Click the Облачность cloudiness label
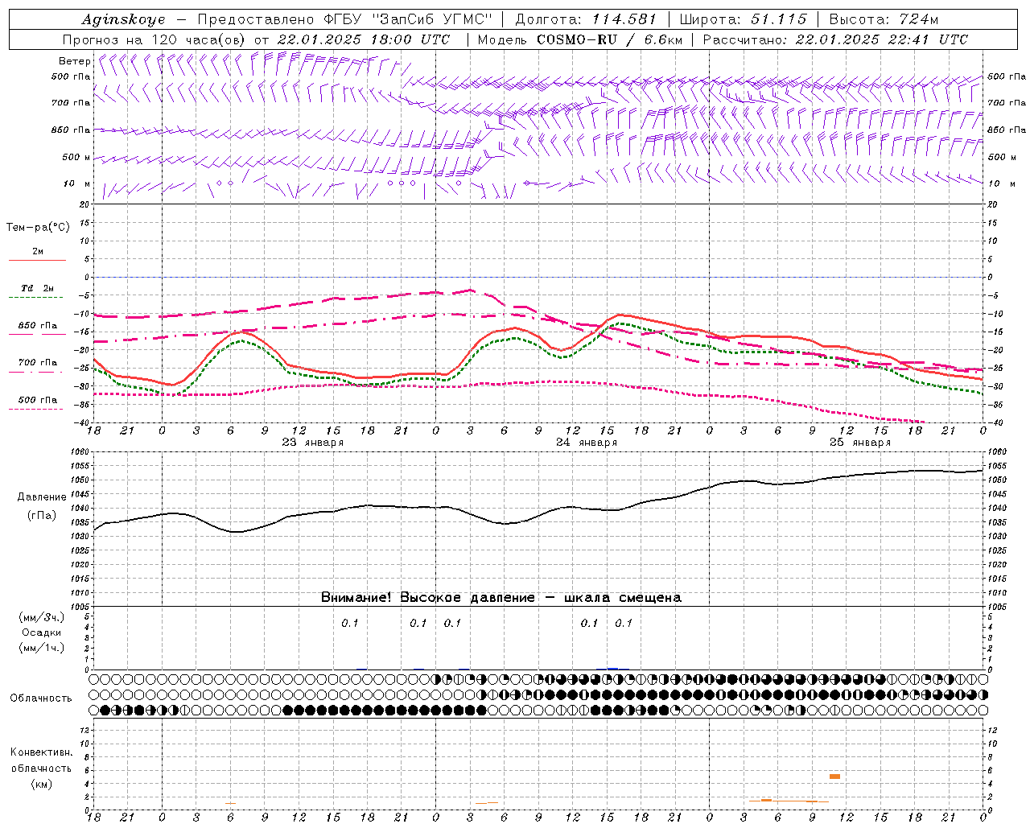Screen dimensions: 1030x824 pos(41,698)
